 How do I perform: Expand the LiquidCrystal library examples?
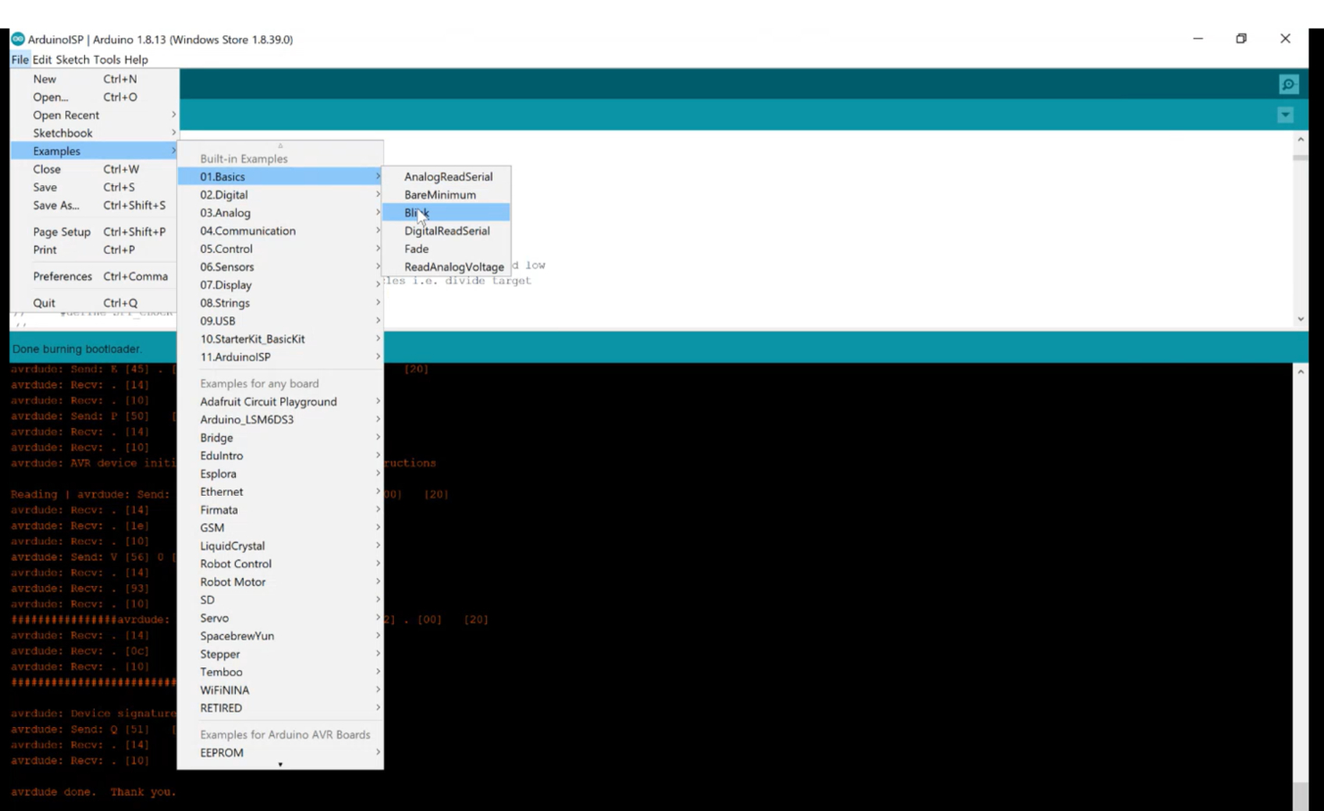click(280, 546)
